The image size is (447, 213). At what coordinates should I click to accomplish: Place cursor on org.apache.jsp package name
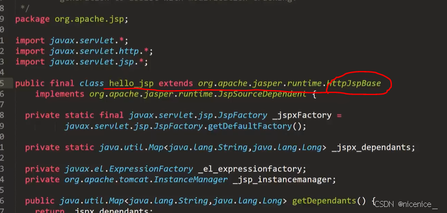[x=90, y=19]
